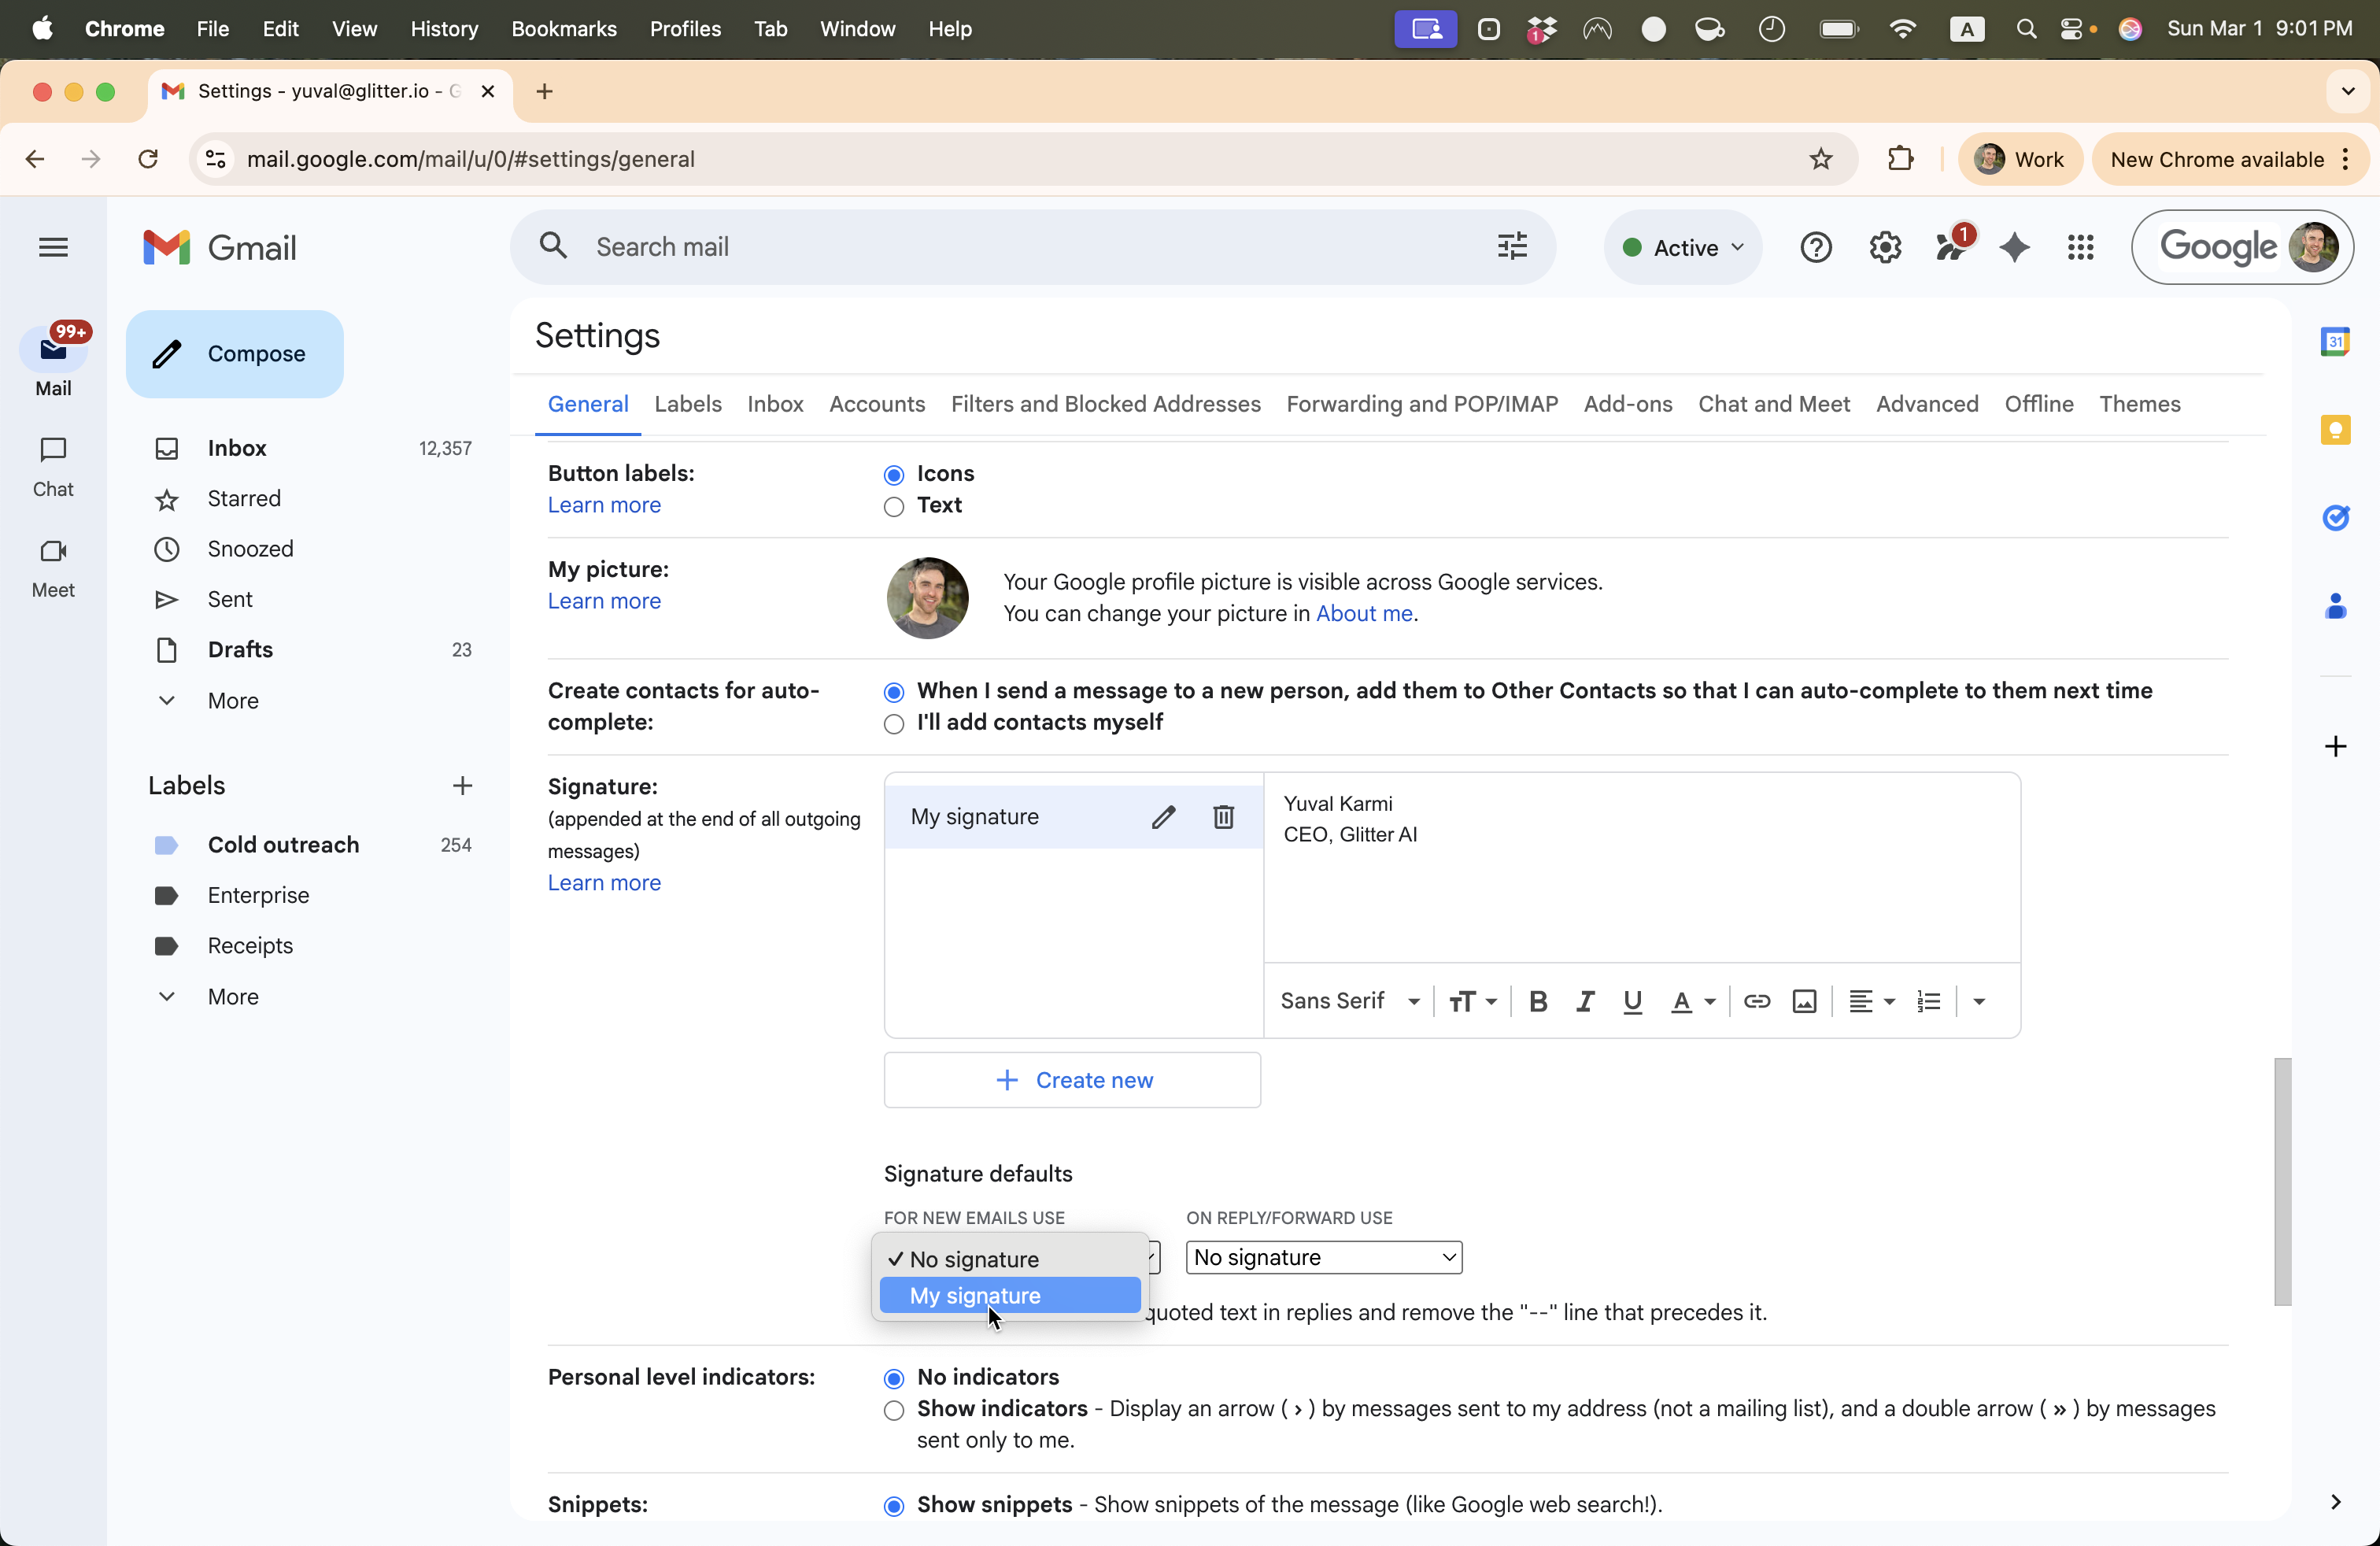The width and height of the screenshot is (2380, 1546).
Task: Select My signature in the open dropdown
Action: coord(1009,1295)
